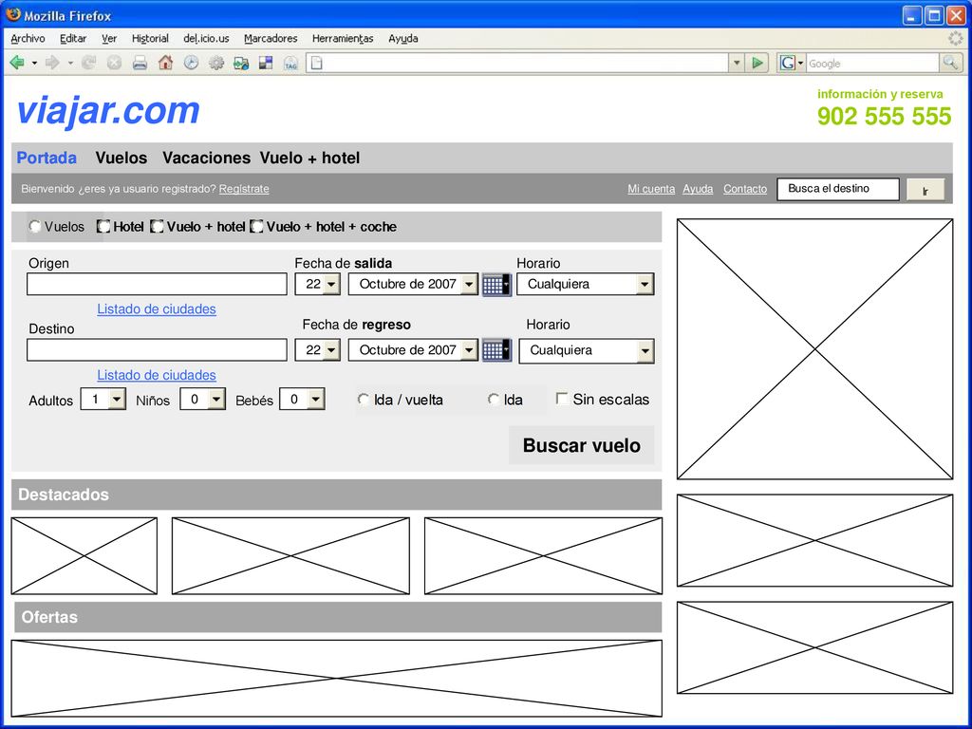972x729 pixels.
Task: Click the Origen text field
Action: pos(157,285)
